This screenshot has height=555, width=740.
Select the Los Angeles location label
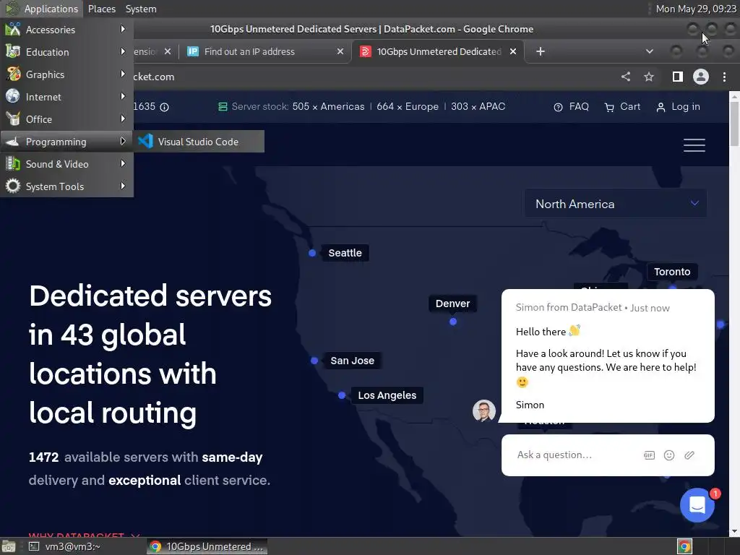pos(387,395)
